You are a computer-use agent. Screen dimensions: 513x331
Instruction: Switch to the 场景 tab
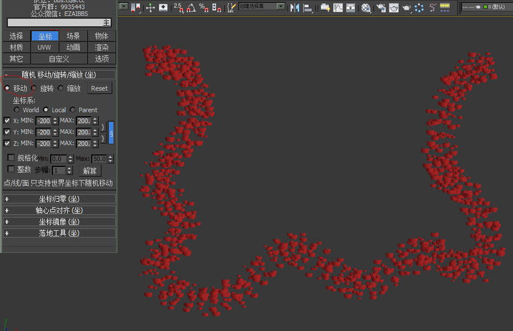pyautogui.click(x=73, y=36)
